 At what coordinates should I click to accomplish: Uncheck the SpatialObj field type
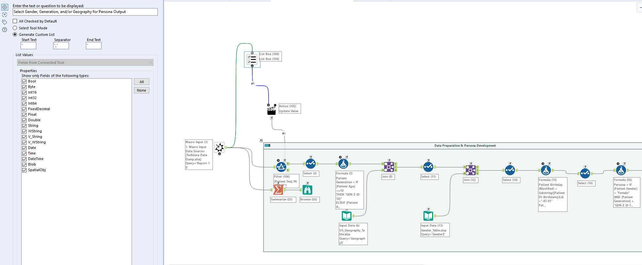pyautogui.click(x=25, y=170)
